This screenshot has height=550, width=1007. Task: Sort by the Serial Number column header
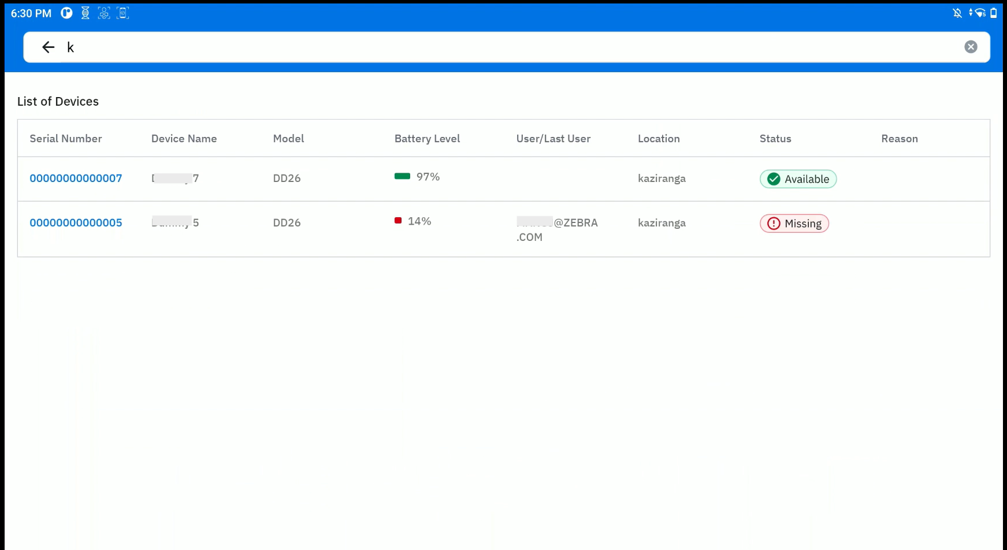(x=66, y=139)
